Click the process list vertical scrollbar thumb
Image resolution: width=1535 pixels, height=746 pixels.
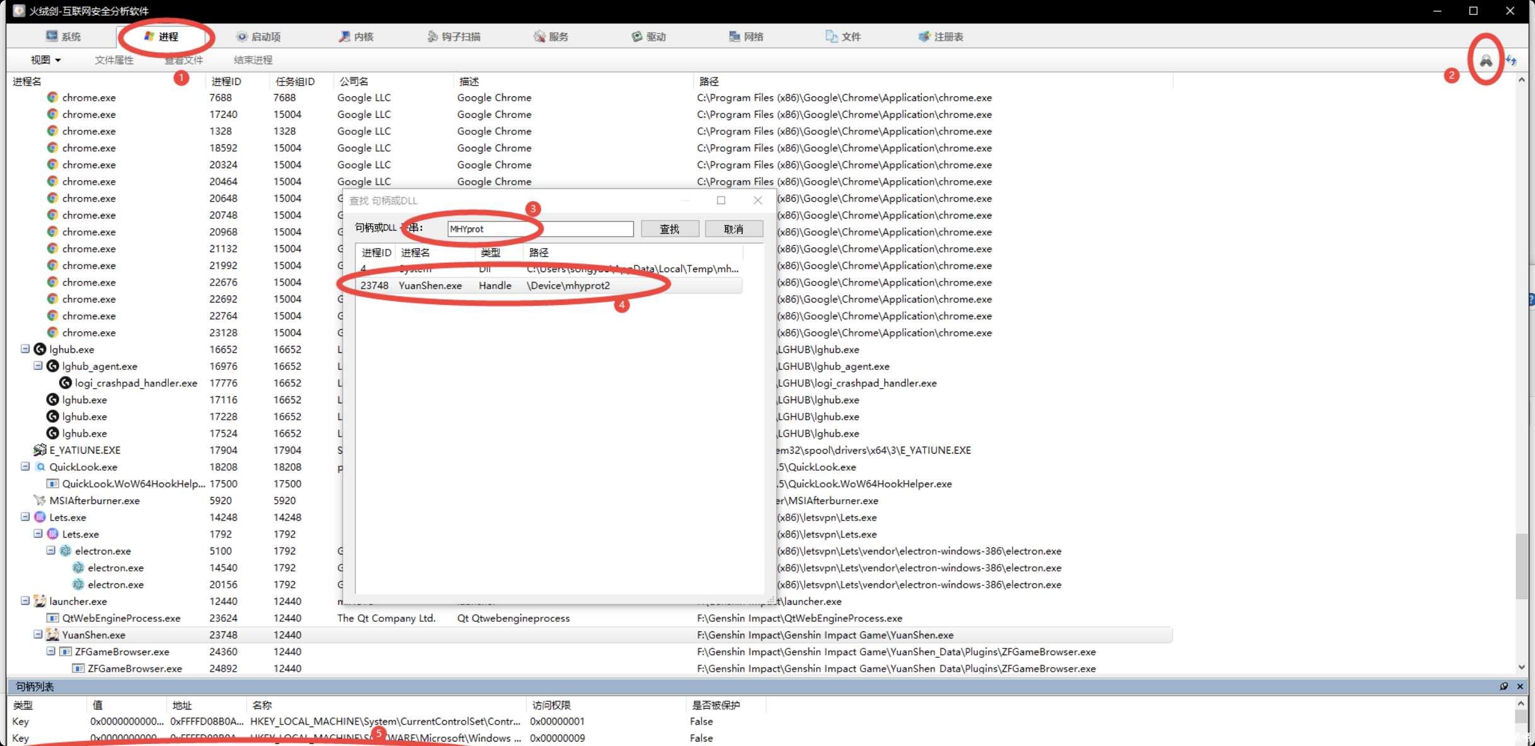point(1522,566)
